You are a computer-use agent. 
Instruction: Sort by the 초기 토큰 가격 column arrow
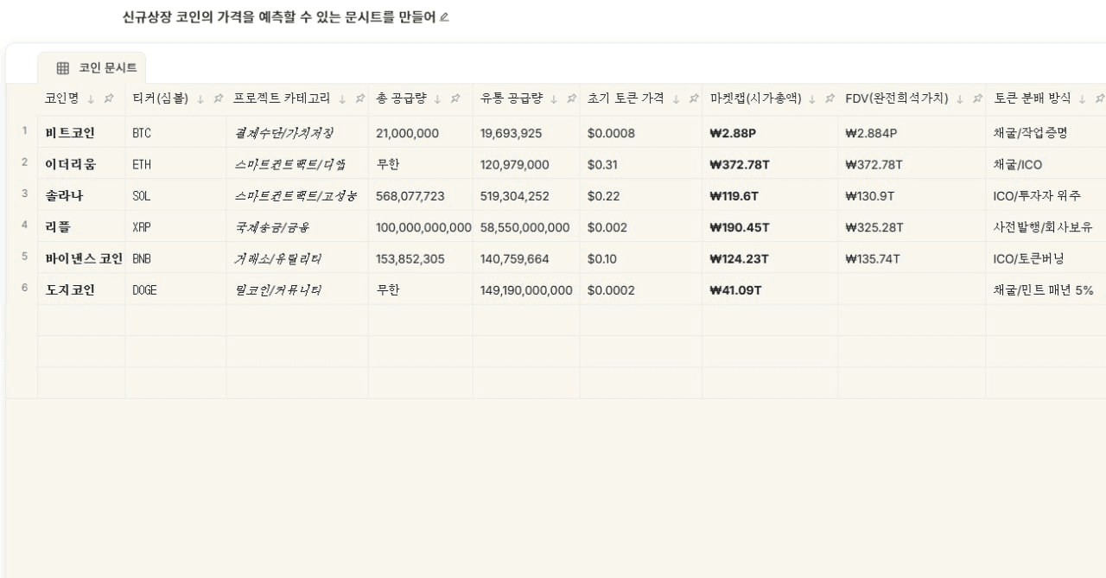[x=676, y=99]
